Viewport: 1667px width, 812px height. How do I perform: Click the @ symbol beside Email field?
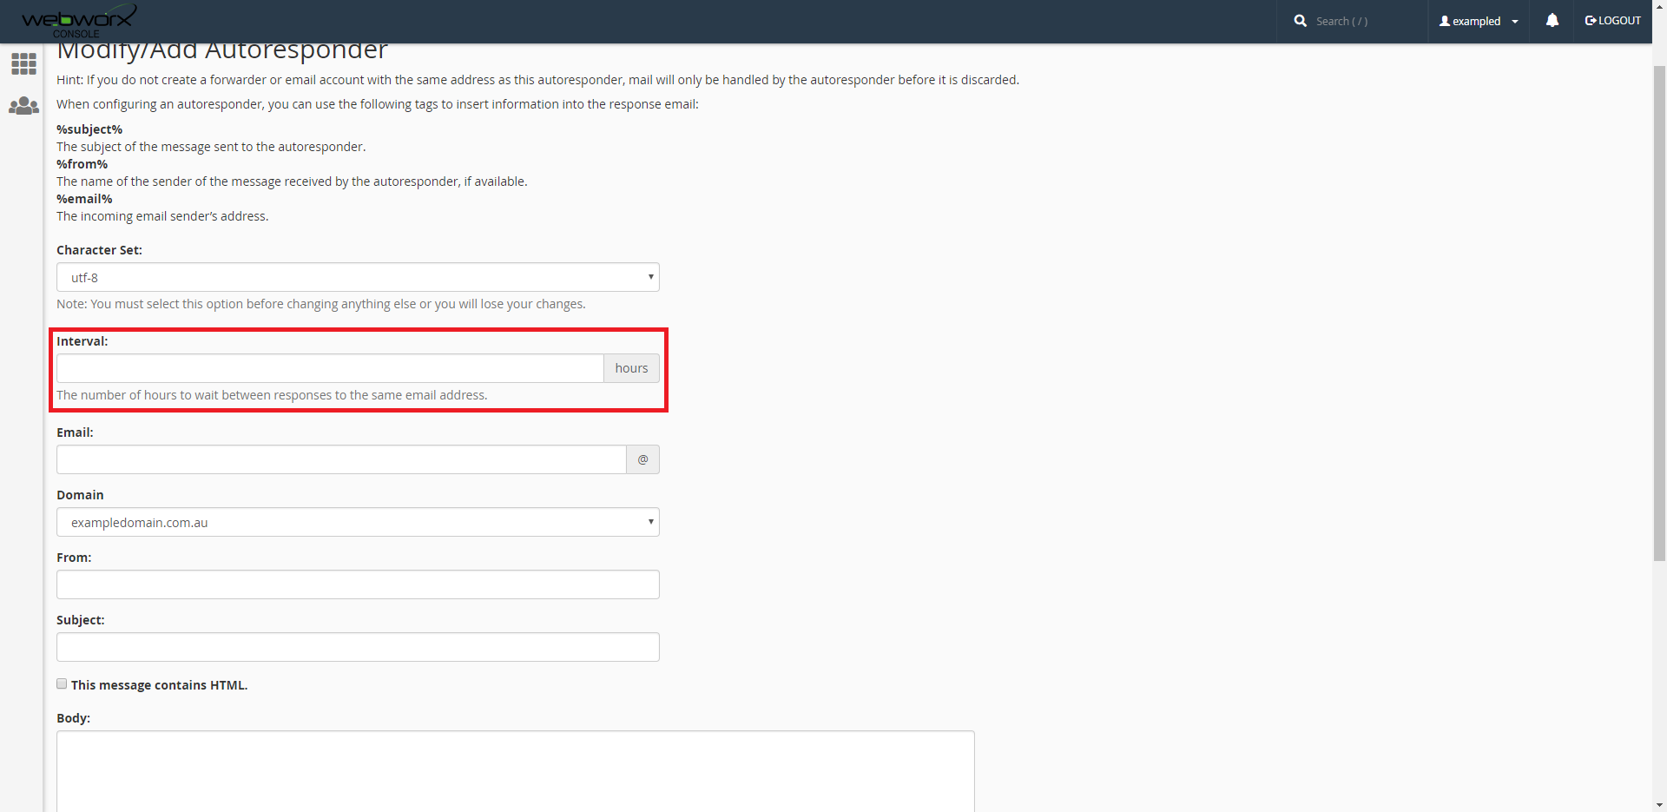coord(642,459)
